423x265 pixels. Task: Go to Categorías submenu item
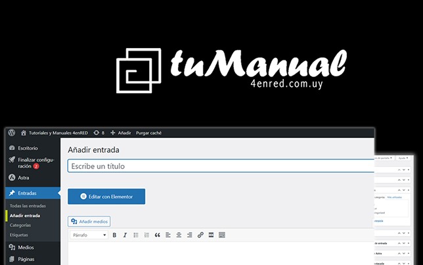20,225
